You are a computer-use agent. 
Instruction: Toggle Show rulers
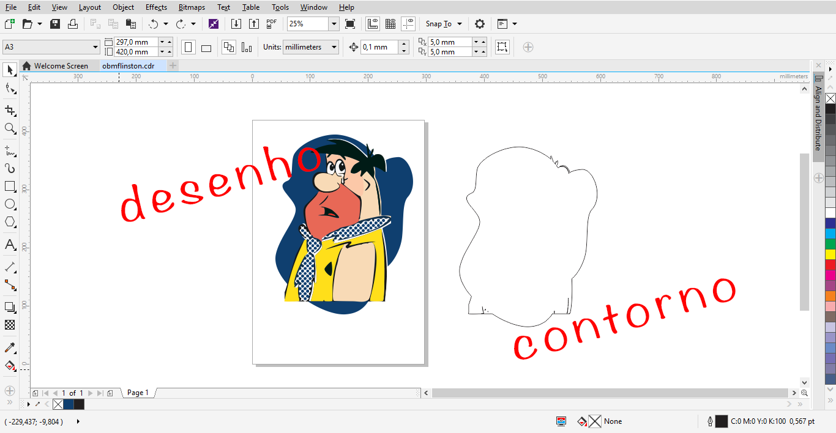point(372,24)
